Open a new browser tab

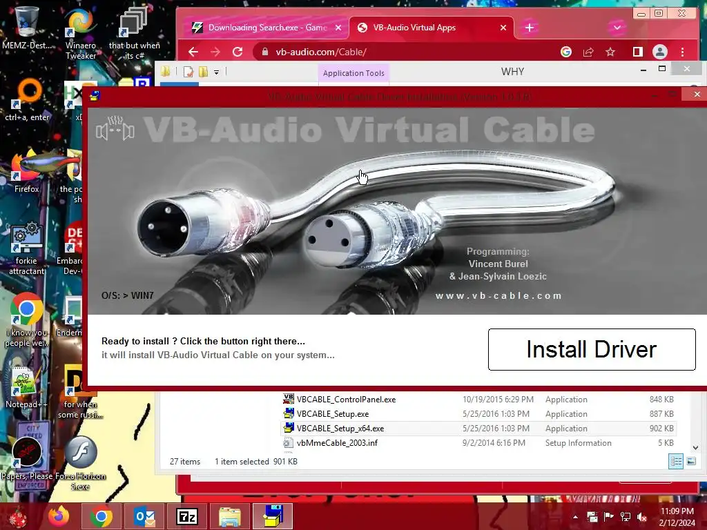pos(530,28)
